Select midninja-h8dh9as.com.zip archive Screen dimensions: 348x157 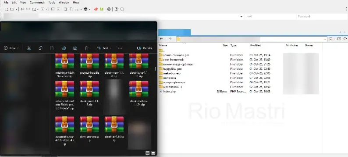(x=64, y=65)
